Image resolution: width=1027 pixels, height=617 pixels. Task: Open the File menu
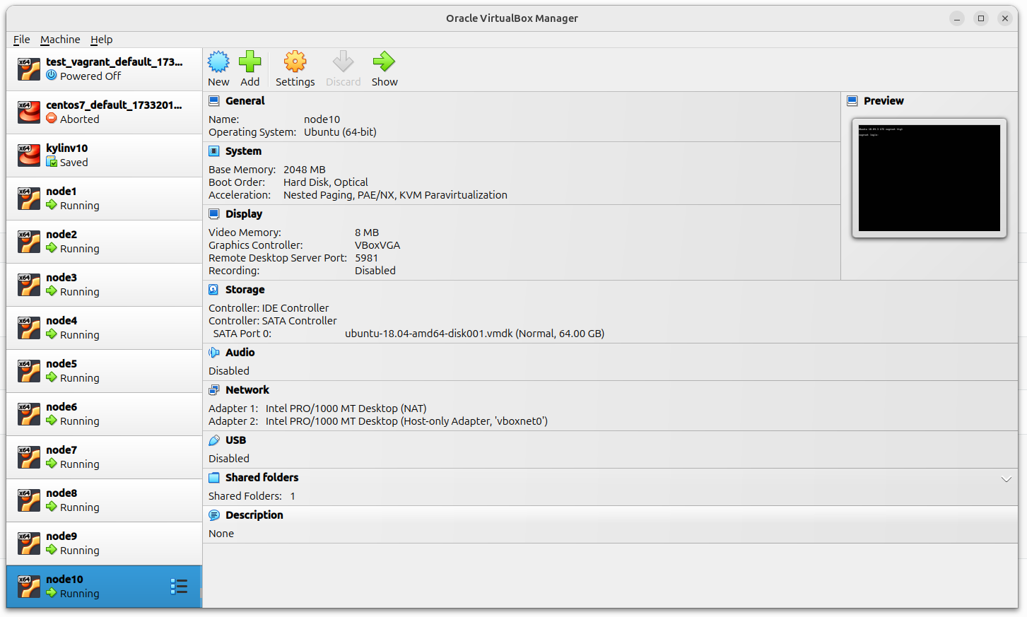click(x=21, y=40)
